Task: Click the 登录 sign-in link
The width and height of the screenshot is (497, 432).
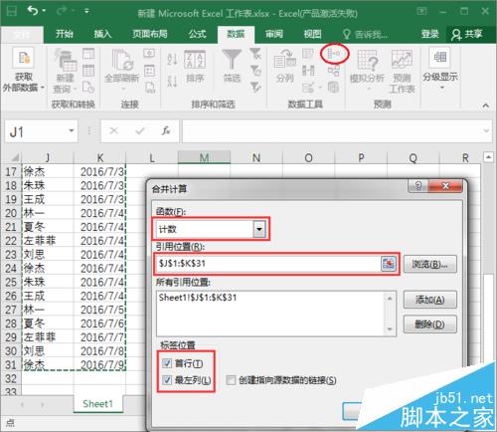Action: pos(429,34)
